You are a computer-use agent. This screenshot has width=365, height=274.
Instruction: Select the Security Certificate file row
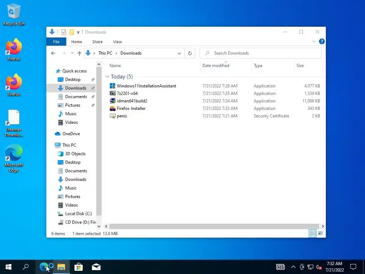[x=215, y=116]
